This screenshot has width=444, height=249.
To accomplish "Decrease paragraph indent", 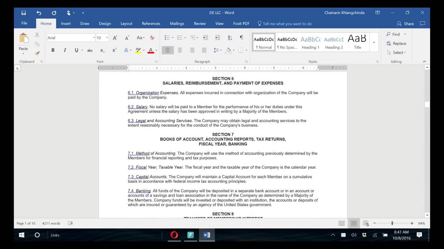I will tap(205, 38).
